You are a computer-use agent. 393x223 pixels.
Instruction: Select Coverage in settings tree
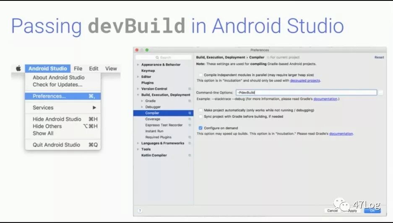click(x=153, y=119)
